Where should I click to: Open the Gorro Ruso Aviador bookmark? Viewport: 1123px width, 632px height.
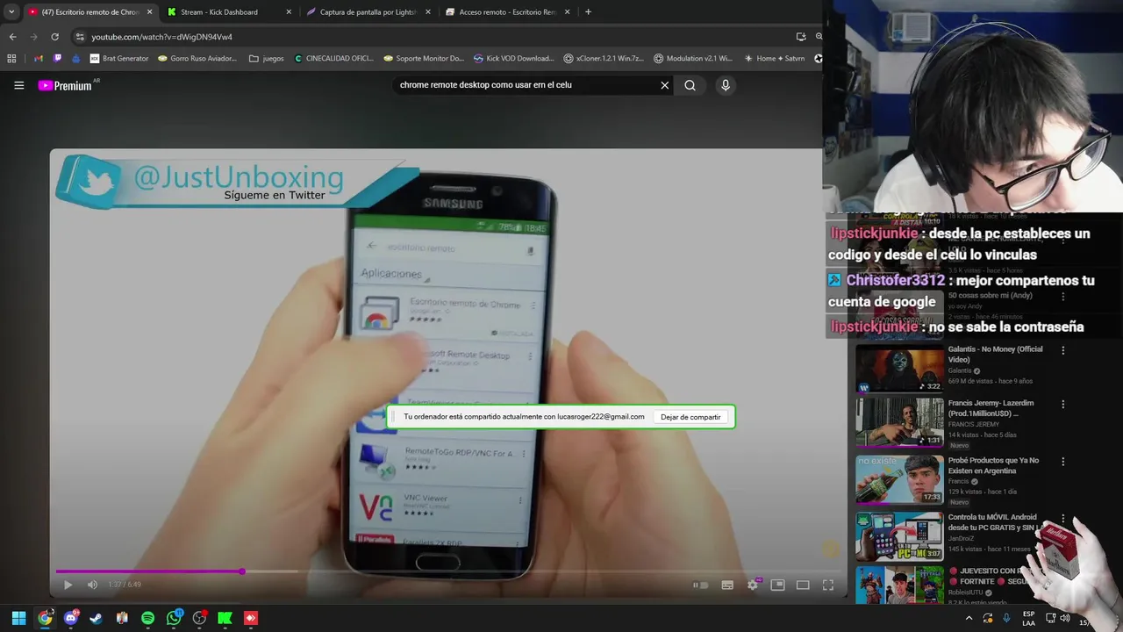[197, 59]
